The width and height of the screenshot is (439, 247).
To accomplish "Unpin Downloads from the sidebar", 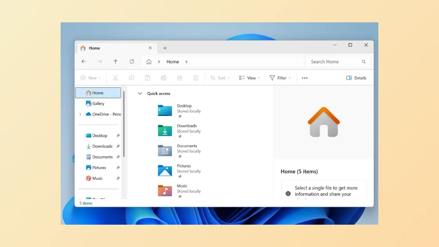I will click(x=118, y=146).
